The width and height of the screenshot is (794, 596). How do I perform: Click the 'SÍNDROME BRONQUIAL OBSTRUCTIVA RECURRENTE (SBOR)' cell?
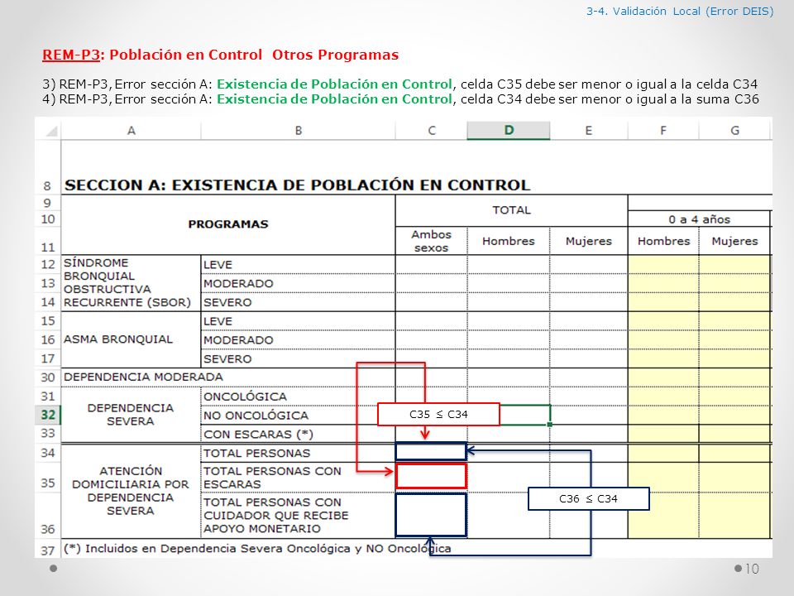click(131, 283)
